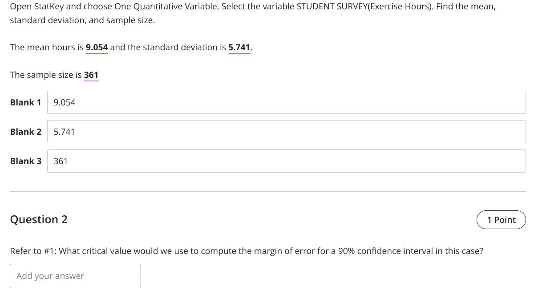
Task: Click the Blank 3 label
Action: coord(25,161)
